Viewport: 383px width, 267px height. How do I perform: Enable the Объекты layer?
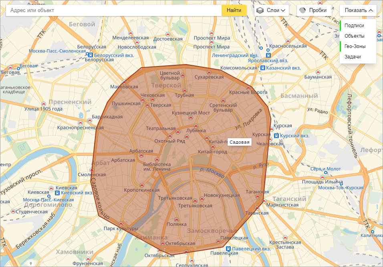click(354, 36)
